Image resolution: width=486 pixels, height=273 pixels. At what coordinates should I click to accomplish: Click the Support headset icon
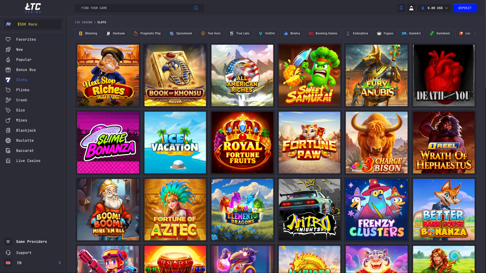tap(8, 253)
